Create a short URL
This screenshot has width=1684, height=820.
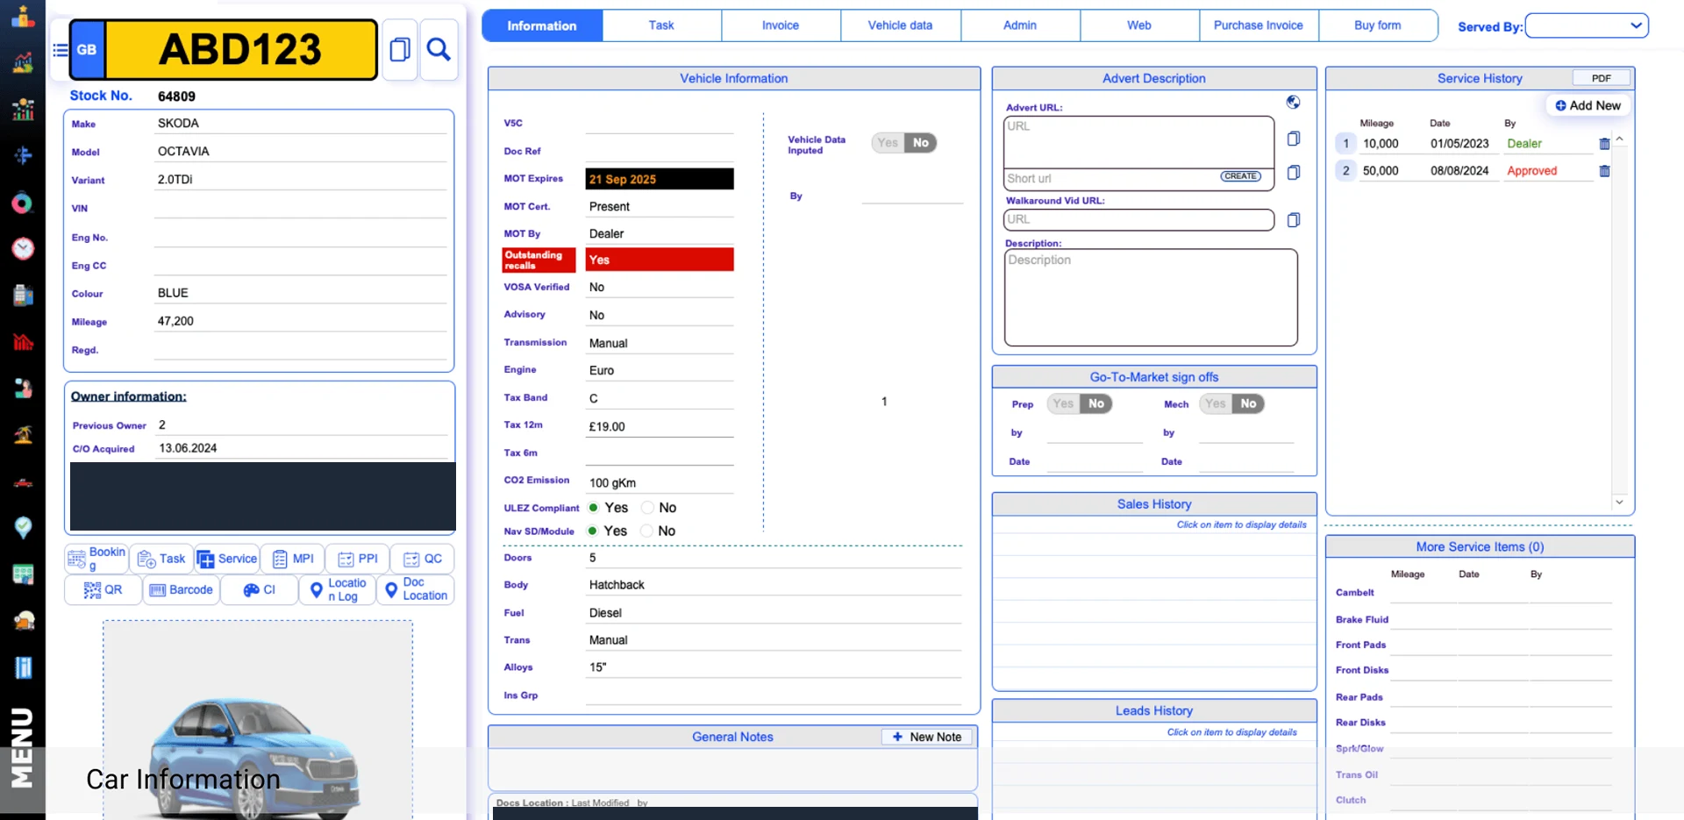(x=1240, y=176)
